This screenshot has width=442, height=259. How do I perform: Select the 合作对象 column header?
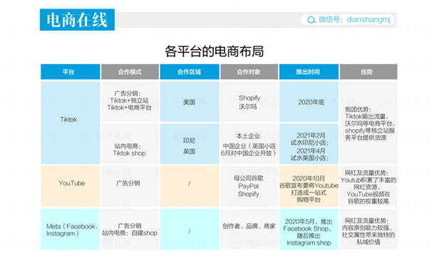[250, 72]
